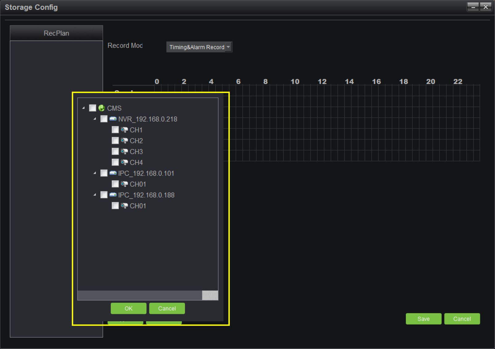This screenshot has height=349, width=495.
Task: Select the CH2 tree item label
Action: [x=136, y=141]
